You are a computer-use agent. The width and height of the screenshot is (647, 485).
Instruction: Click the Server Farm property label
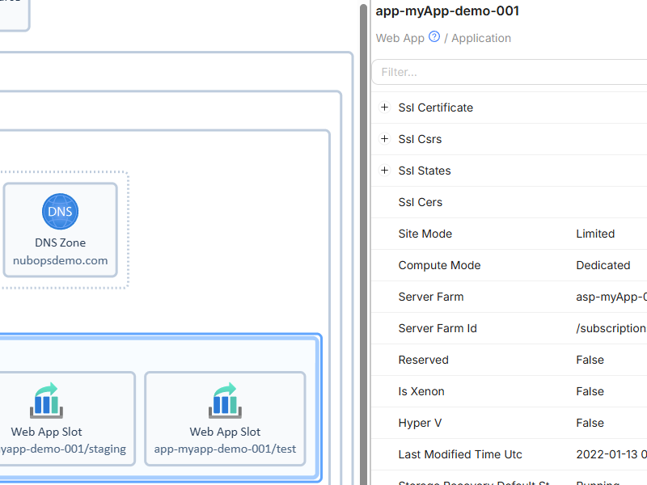tap(431, 297)
